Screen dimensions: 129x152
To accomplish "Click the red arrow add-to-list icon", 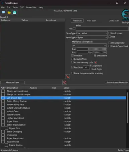I will tap(67, 77).
